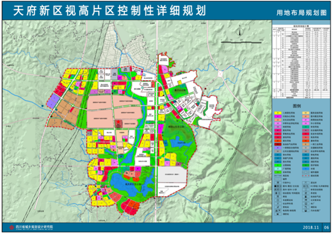Click the land use statistics table
This screenshot has height=234, width=333.
point(301,61)
